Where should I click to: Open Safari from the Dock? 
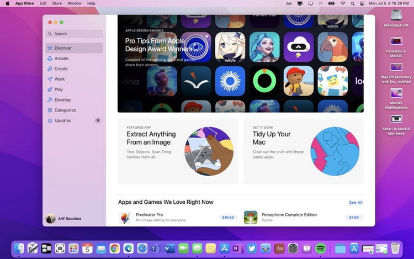[142, 249]
